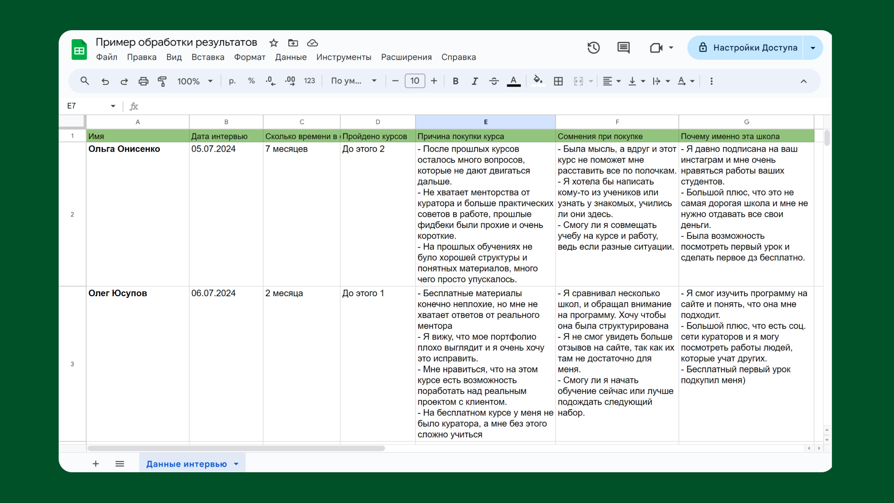Open the comments panel icon

pyautogui.click(x=623, y=48)
